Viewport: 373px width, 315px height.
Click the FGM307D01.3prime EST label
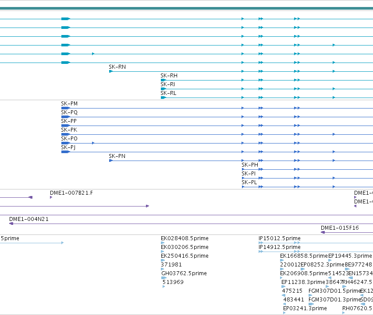coord(334,300)
